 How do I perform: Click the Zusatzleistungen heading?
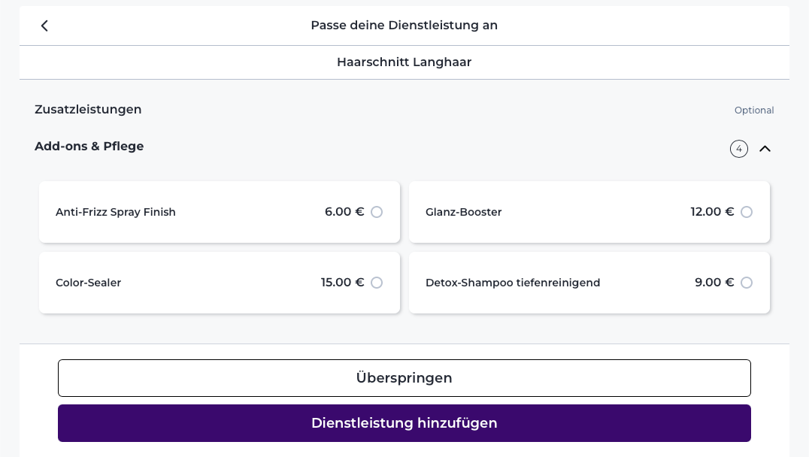[88, 109]
